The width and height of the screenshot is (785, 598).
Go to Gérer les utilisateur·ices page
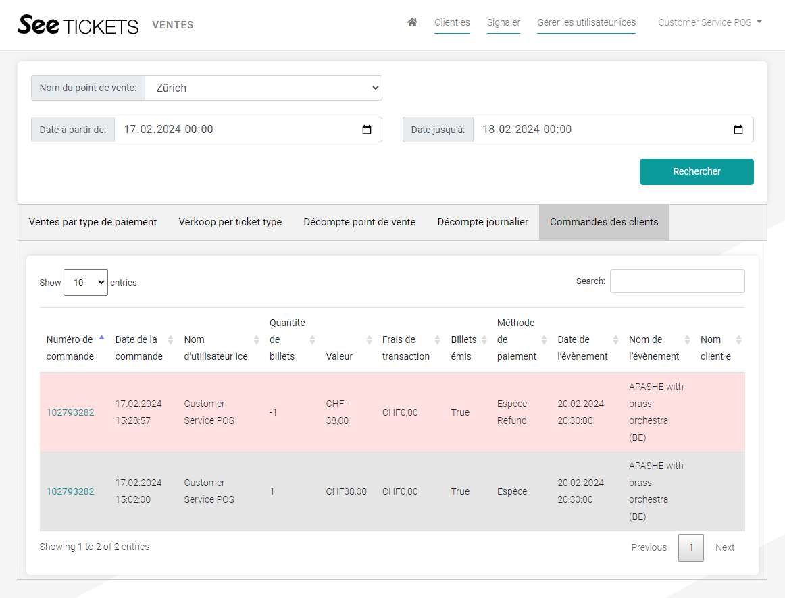[586, 22]
